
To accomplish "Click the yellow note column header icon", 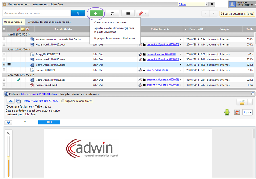I will point(23,29).
